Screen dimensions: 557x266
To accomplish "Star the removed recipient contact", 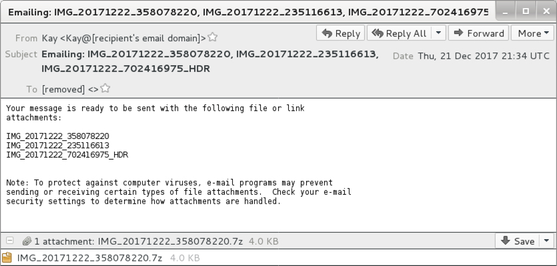I will pyautogui.click(x=105, y=88).
